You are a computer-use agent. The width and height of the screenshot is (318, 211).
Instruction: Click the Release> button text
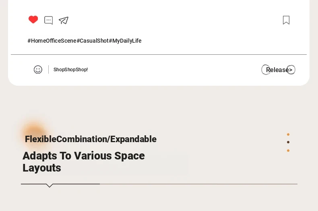click(x=279, y=70)
